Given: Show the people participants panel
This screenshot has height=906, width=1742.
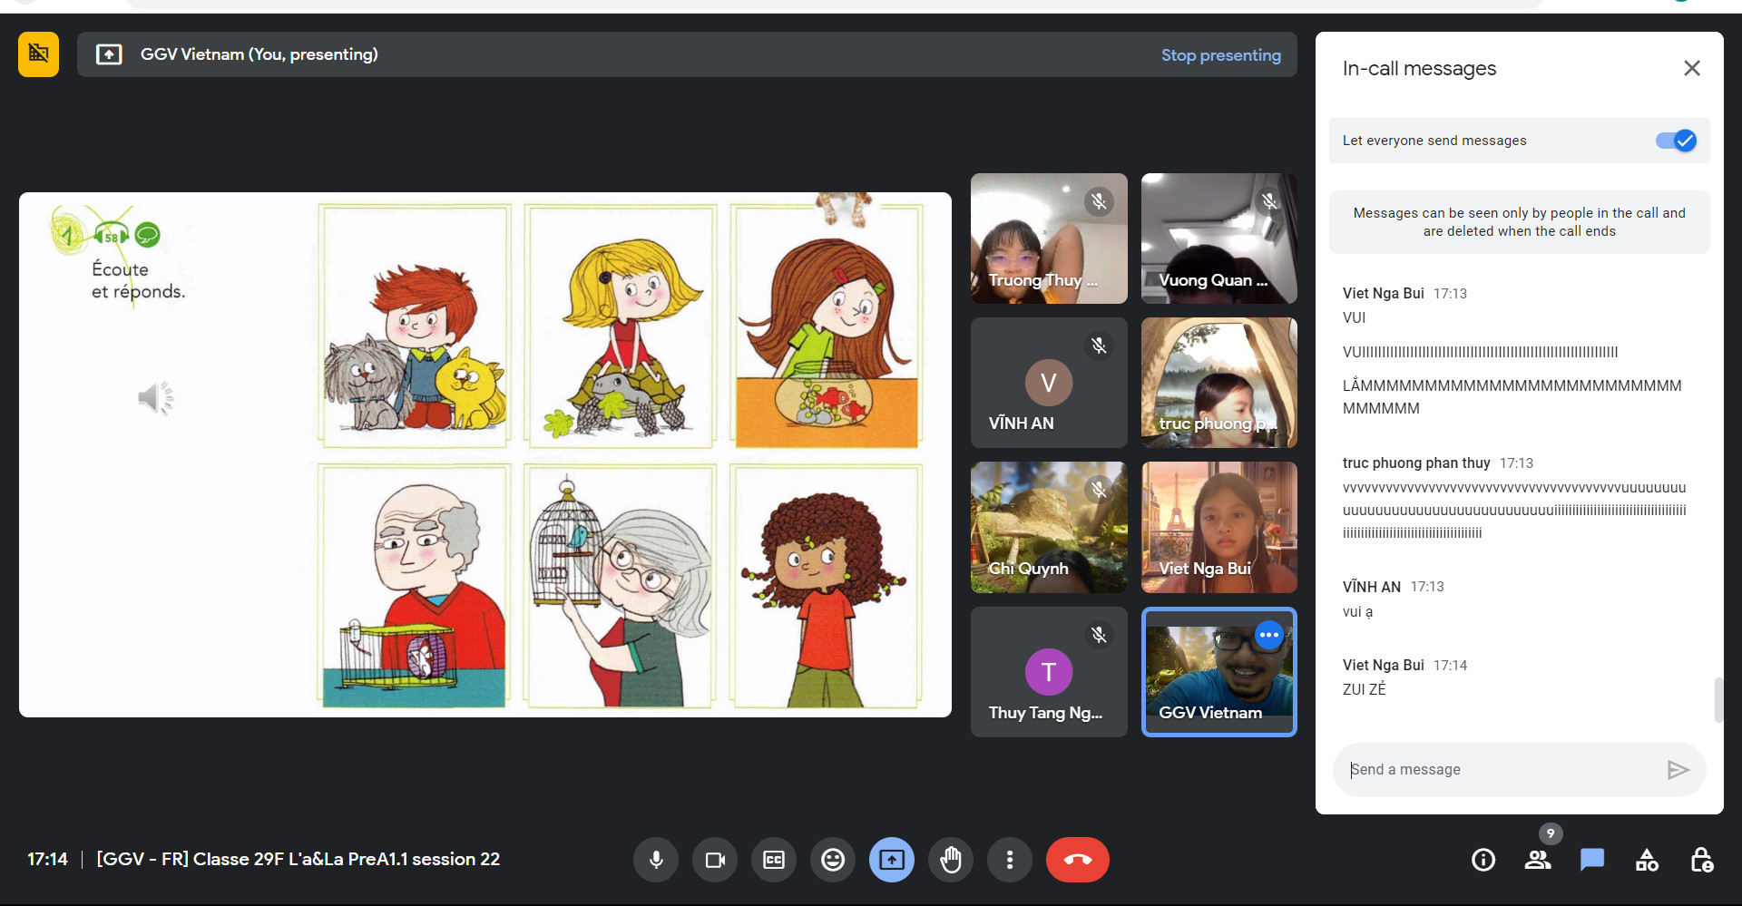Looking at the screenshot, I should pyautogui.click(x=1538, y=860).
